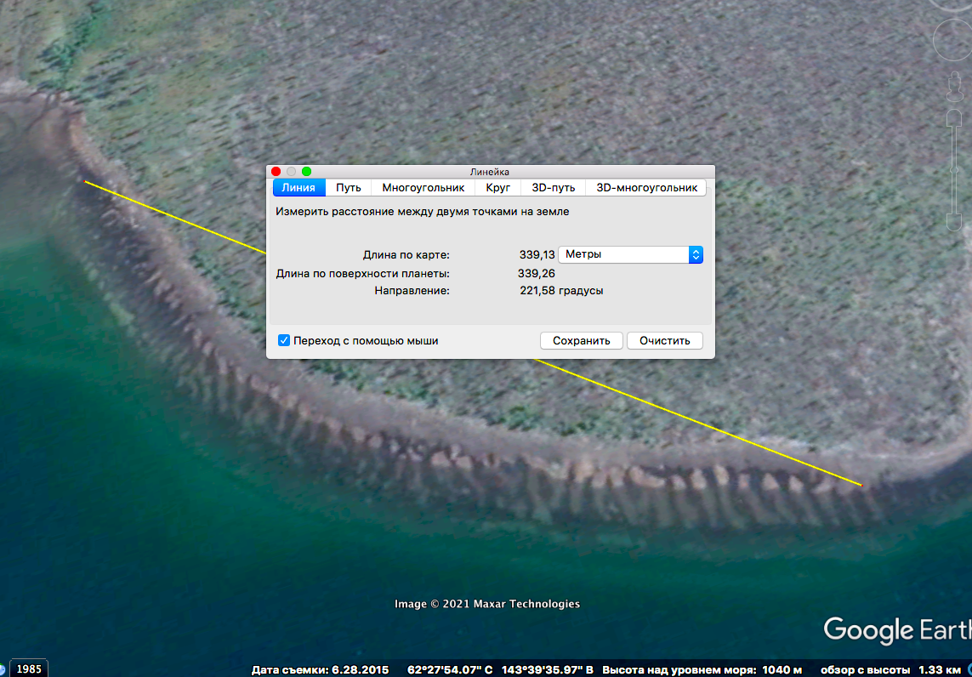Click the ruler line's end point marker
Screen dimensions: 972x677
click(x=861, y=484)
